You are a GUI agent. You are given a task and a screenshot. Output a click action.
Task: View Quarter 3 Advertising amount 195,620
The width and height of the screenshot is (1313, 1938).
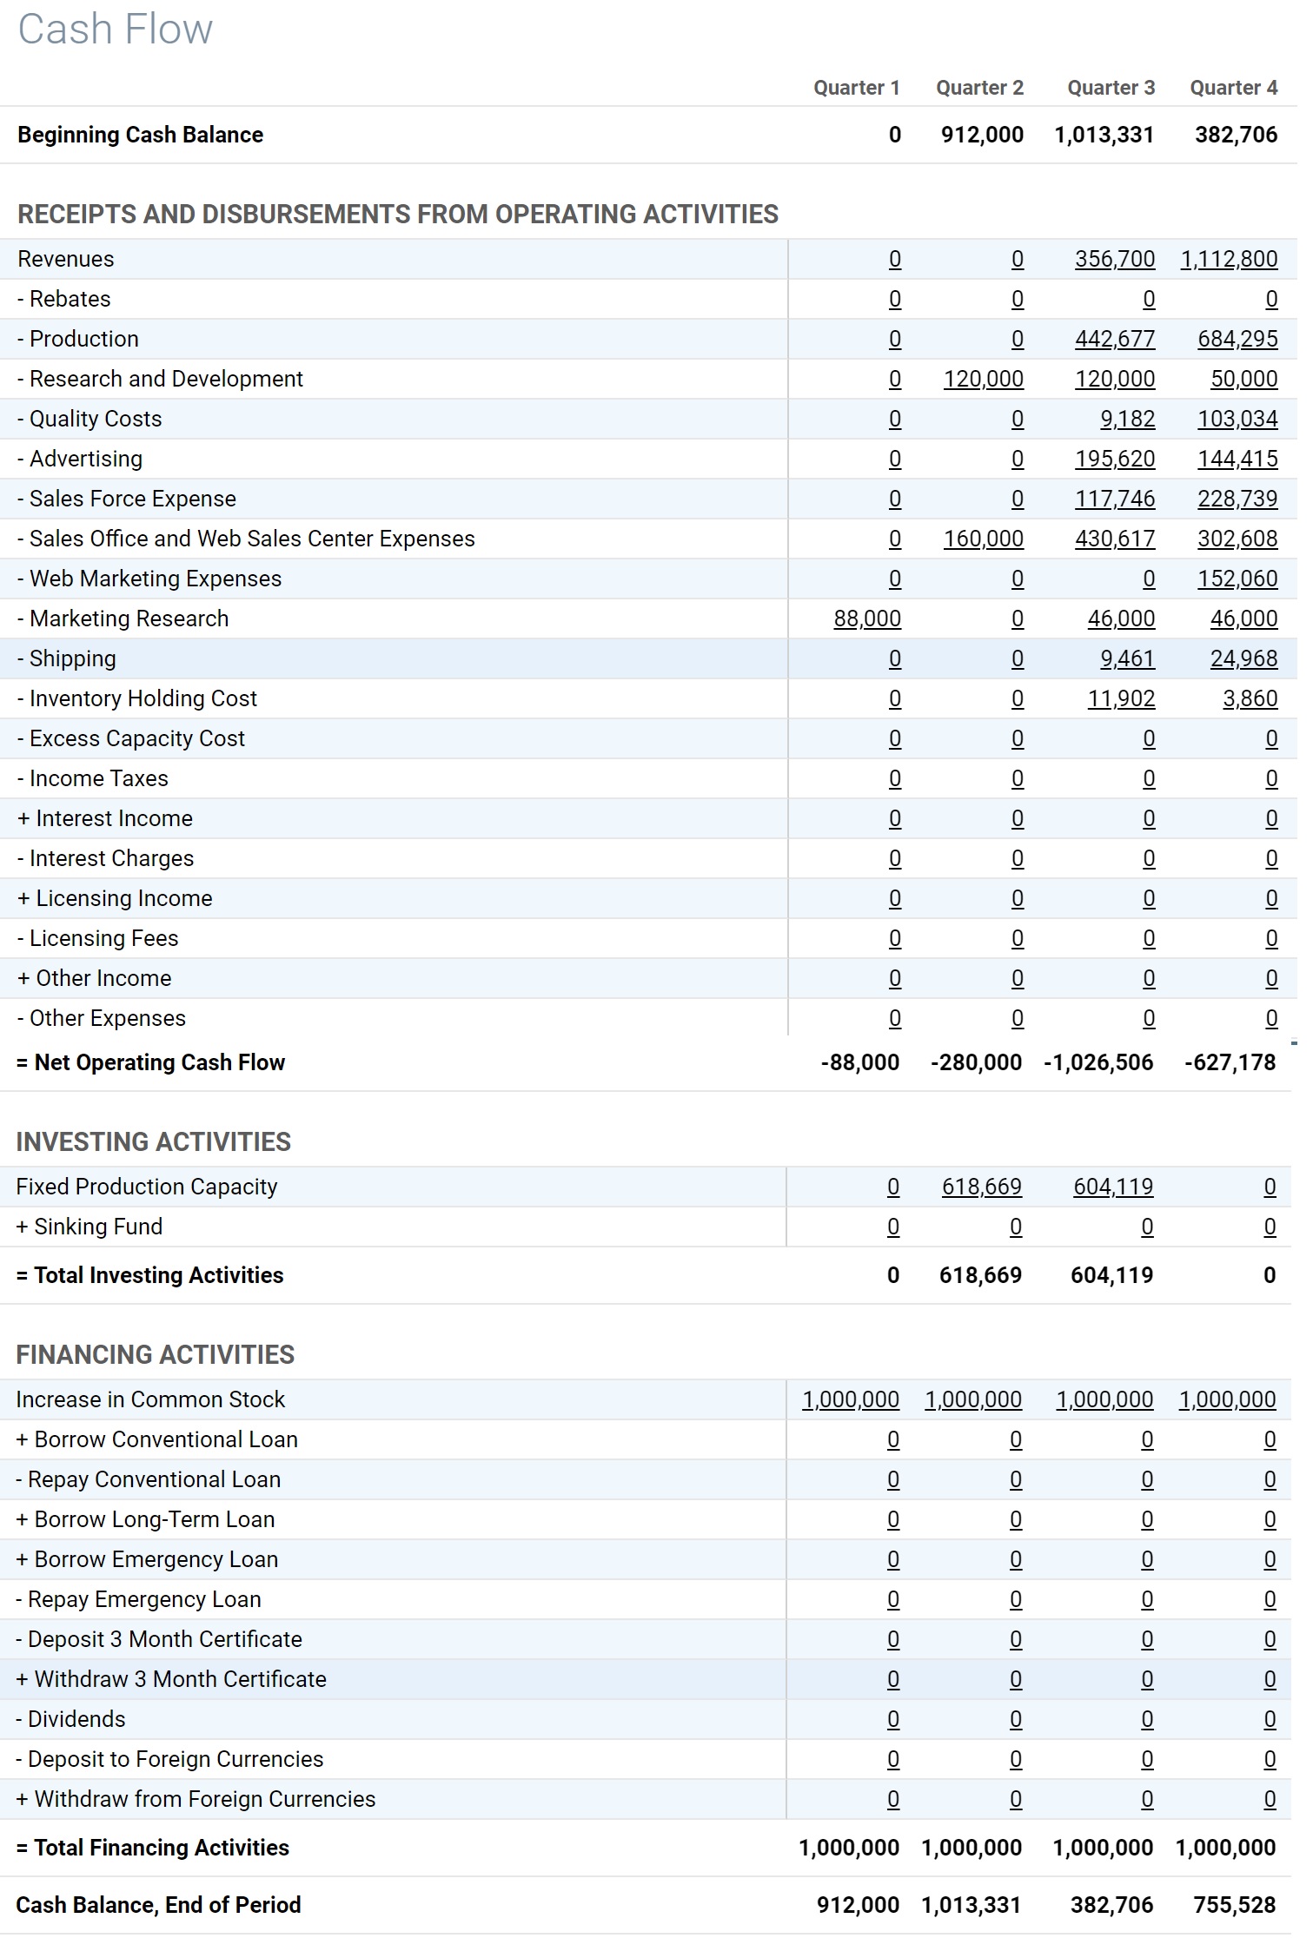1114,459
